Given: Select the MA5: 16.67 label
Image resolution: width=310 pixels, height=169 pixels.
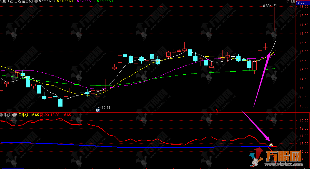Looking at the screenshot, I should tap(47, 1).
